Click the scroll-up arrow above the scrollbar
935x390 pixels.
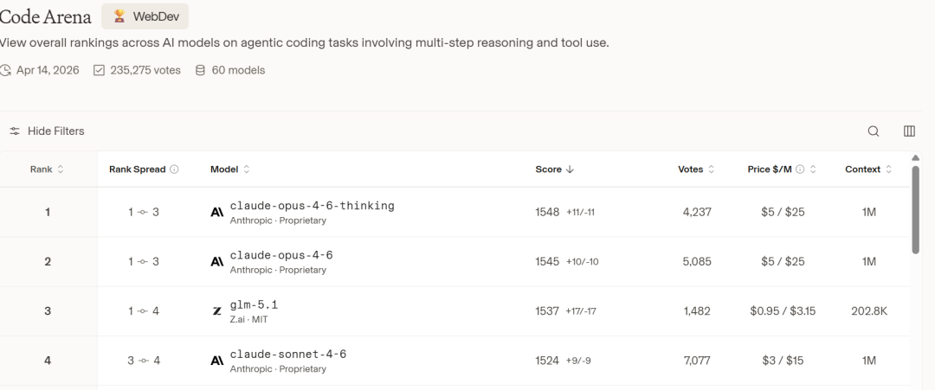915,158
